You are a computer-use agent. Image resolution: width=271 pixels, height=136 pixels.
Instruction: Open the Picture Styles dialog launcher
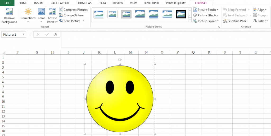(219, 27)
